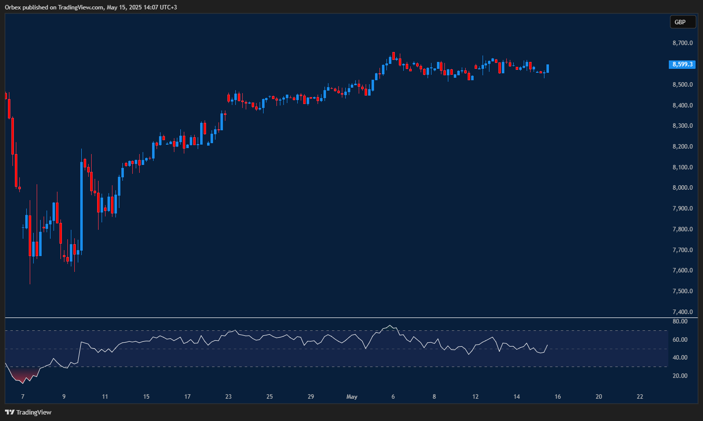Click the 7 date marker on time axis
703x421 pixels.
coord(23,397)
